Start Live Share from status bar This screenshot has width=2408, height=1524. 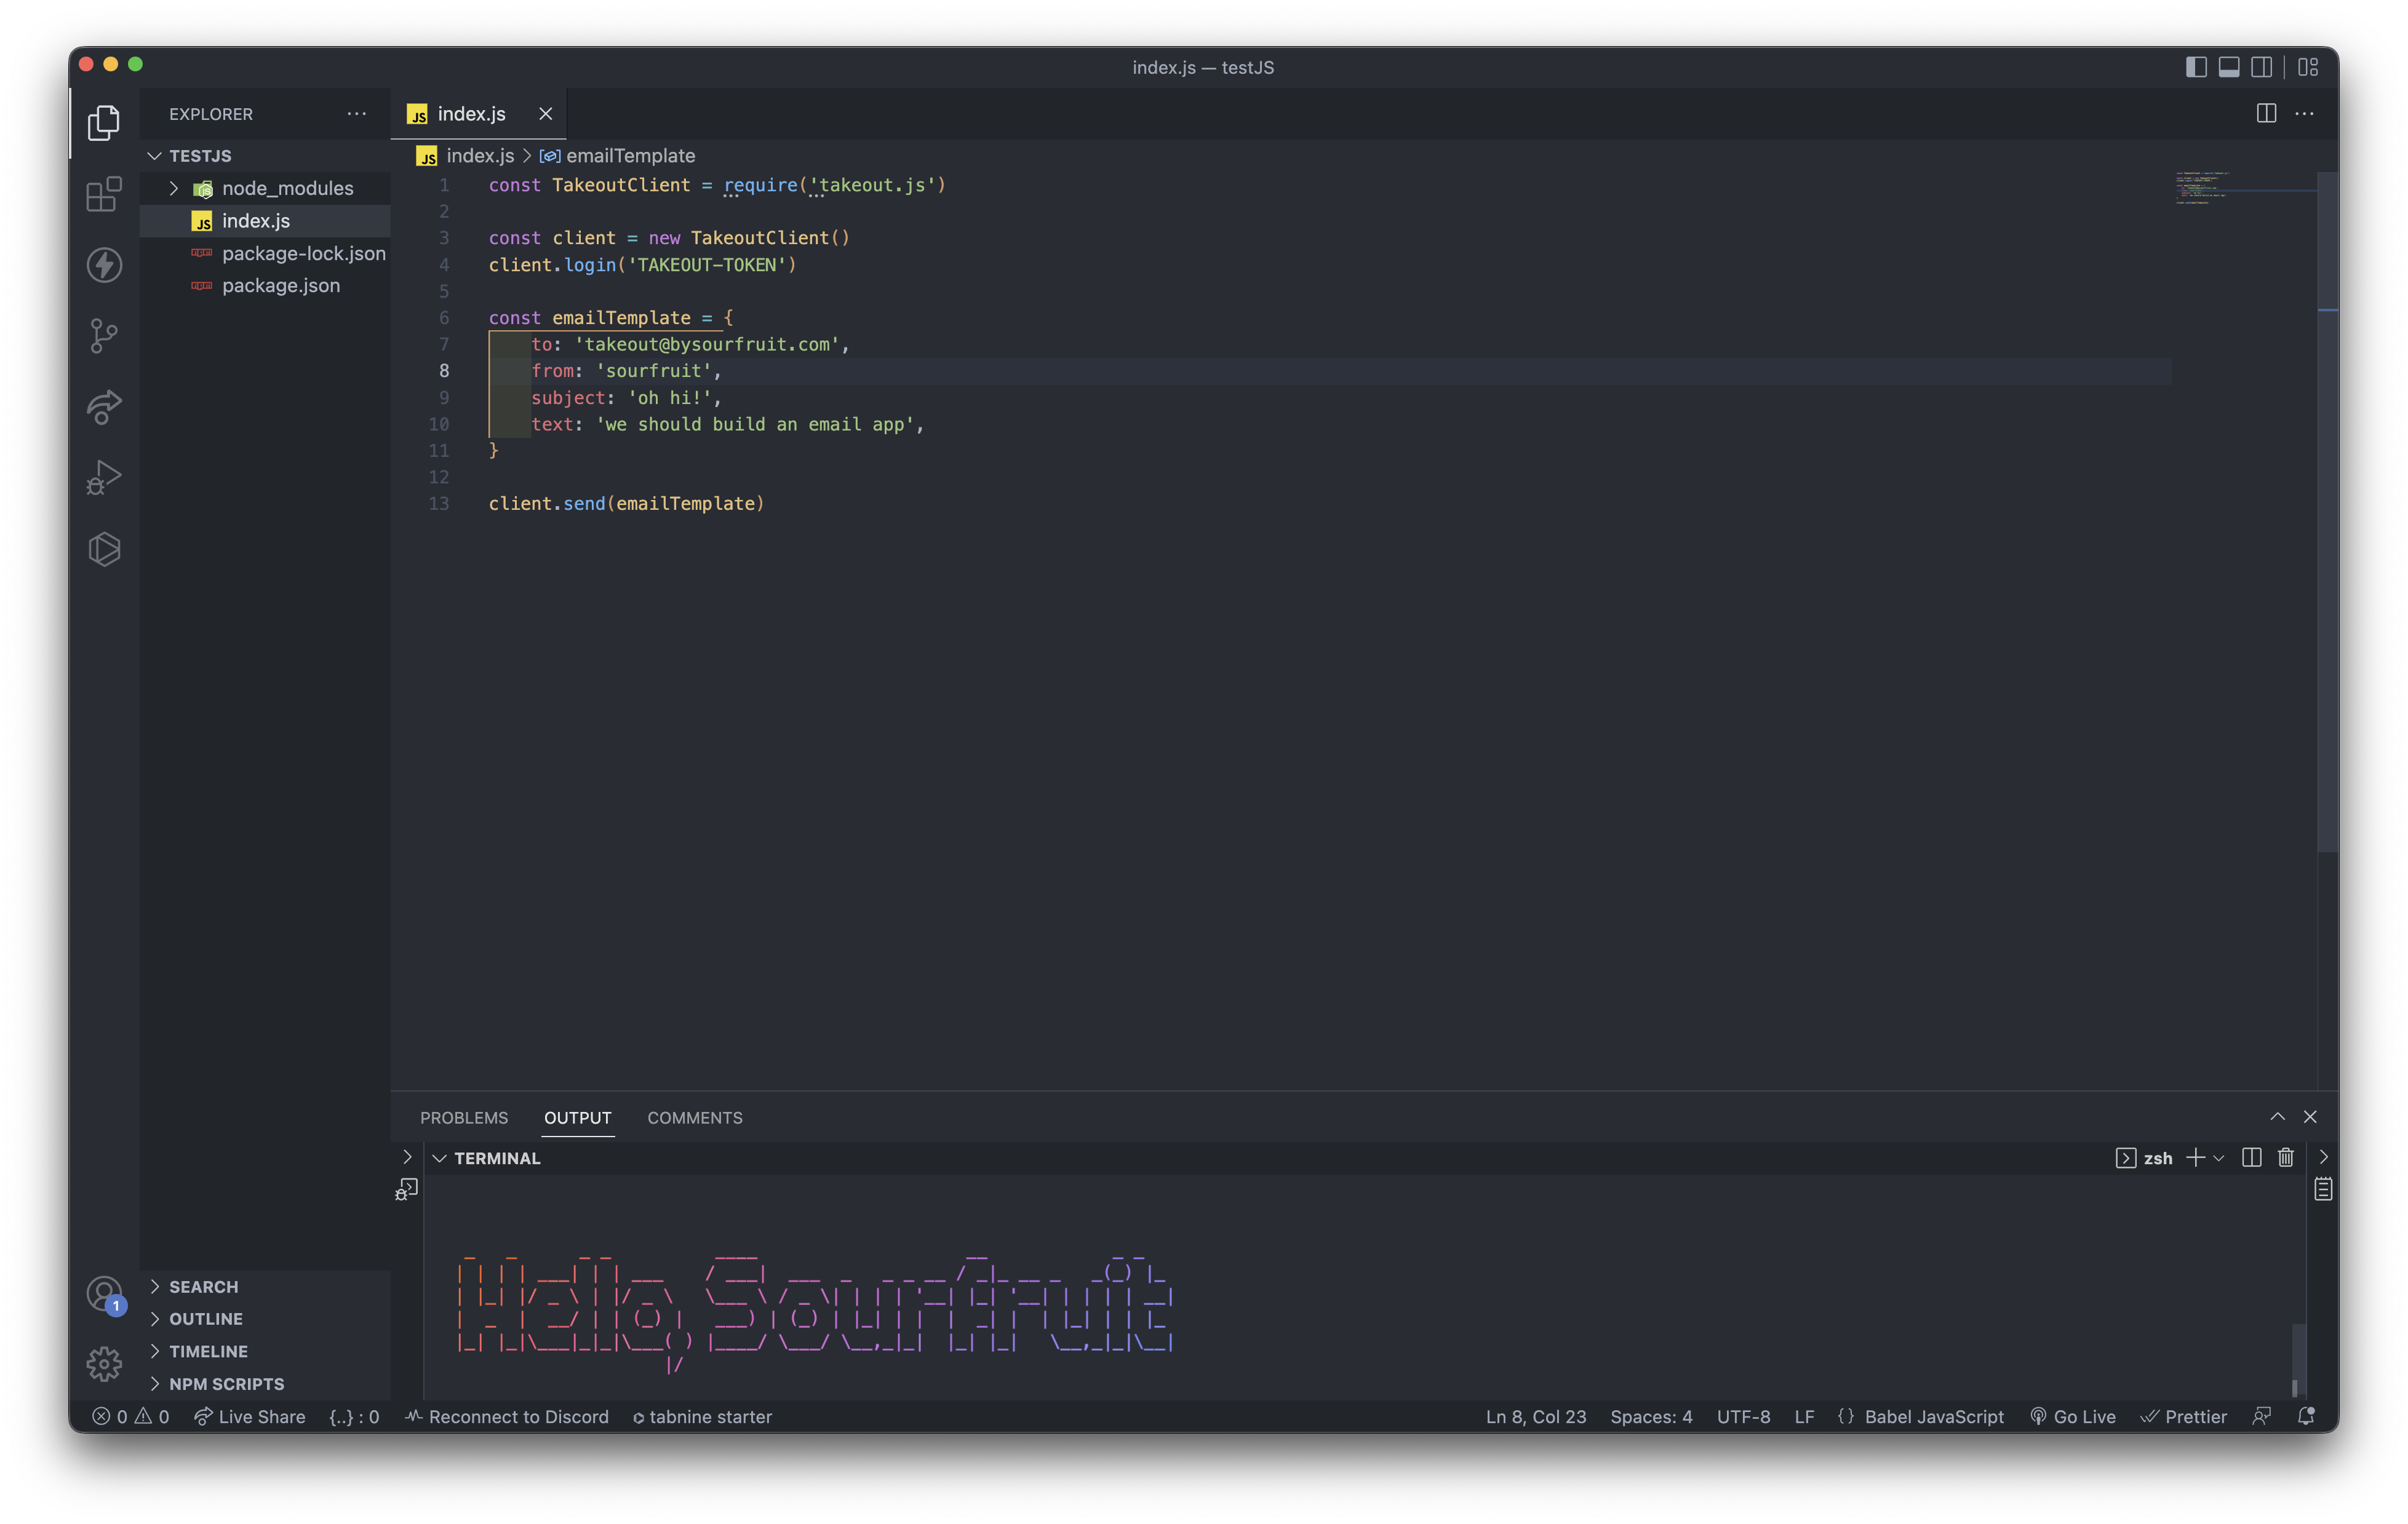(250, 1416)
